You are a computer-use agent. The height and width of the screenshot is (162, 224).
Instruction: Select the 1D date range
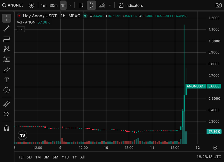(x=21, y=157)
